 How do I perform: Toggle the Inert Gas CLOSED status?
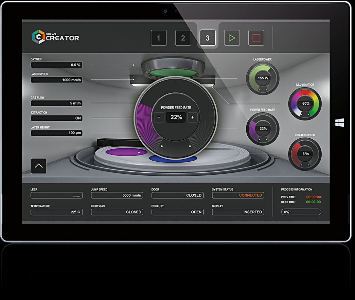tap(117, 212)
